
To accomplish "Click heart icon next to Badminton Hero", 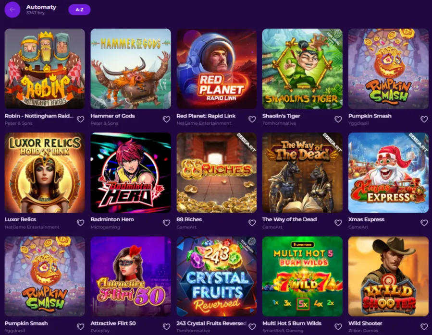I will click(166, 223).
